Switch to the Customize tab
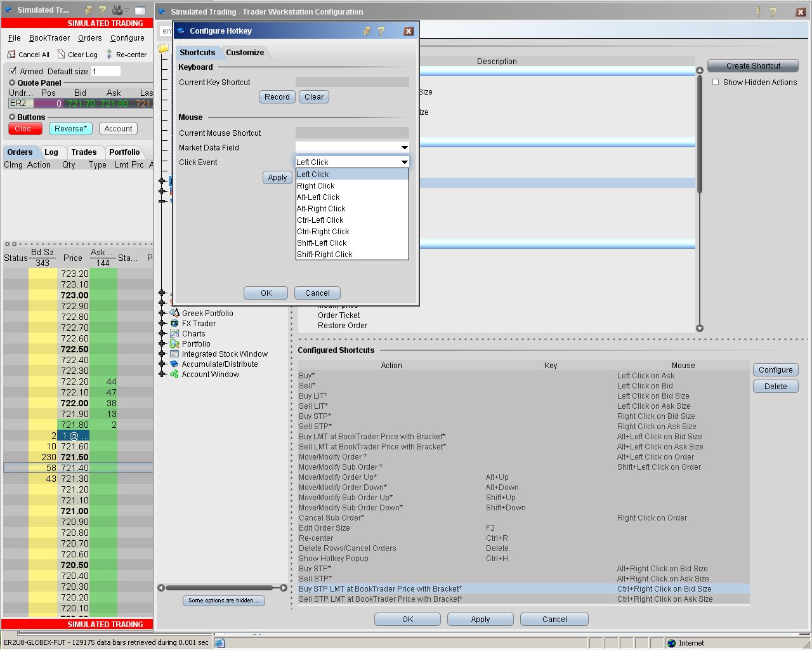This screenshot has height=650, width=812. [x=245, y=53]
